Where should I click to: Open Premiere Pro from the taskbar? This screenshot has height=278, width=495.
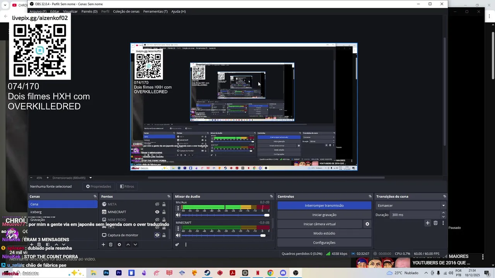tap(119, 273)
